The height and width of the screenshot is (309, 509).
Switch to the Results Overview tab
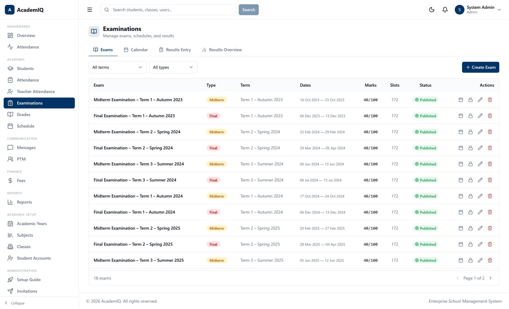(222, 50)
